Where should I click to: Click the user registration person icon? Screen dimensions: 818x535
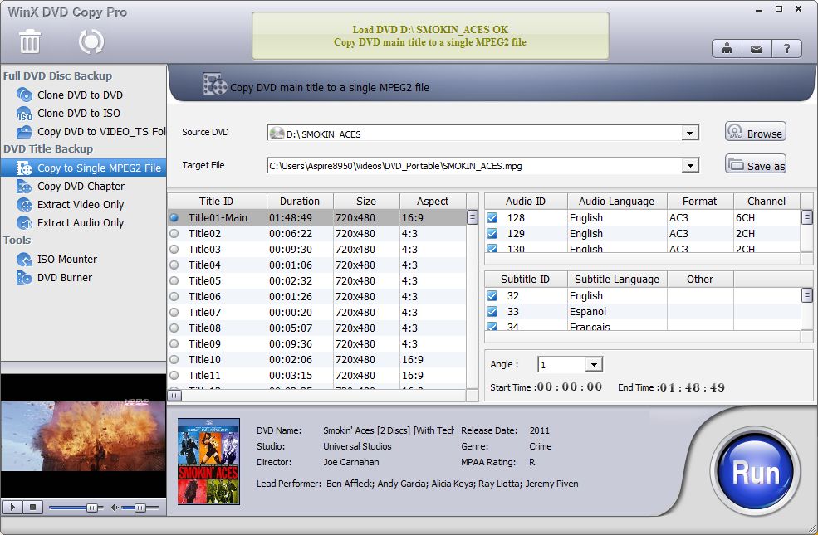pyautogui.click(x=727, y=49)
